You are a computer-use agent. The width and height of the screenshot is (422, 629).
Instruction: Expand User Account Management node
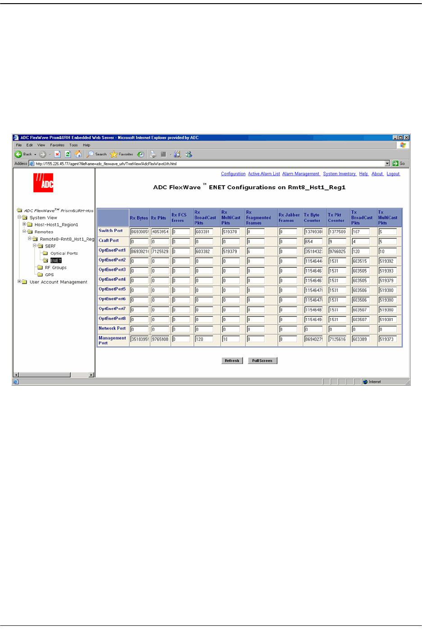coord(19,281)
